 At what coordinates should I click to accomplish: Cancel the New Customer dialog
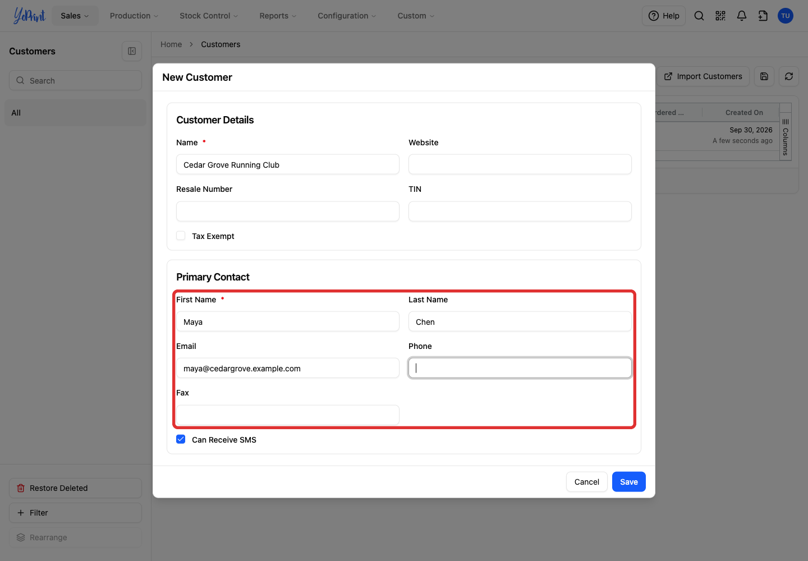[x=587, y=482]
